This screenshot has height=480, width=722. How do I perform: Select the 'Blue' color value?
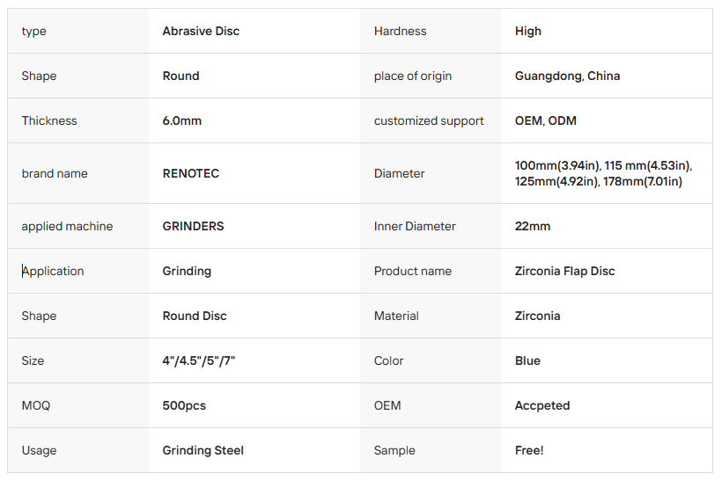pyautogui.click(x=527, y=361)
